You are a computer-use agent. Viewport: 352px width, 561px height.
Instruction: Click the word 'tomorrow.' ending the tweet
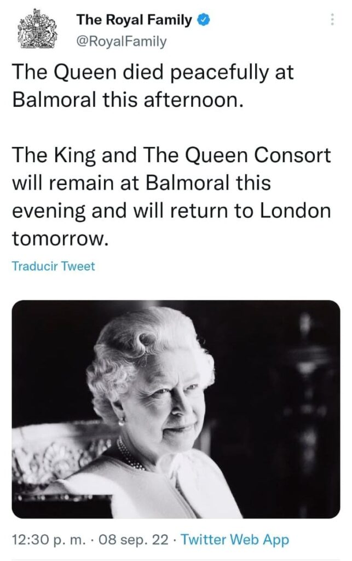point(60,239)
